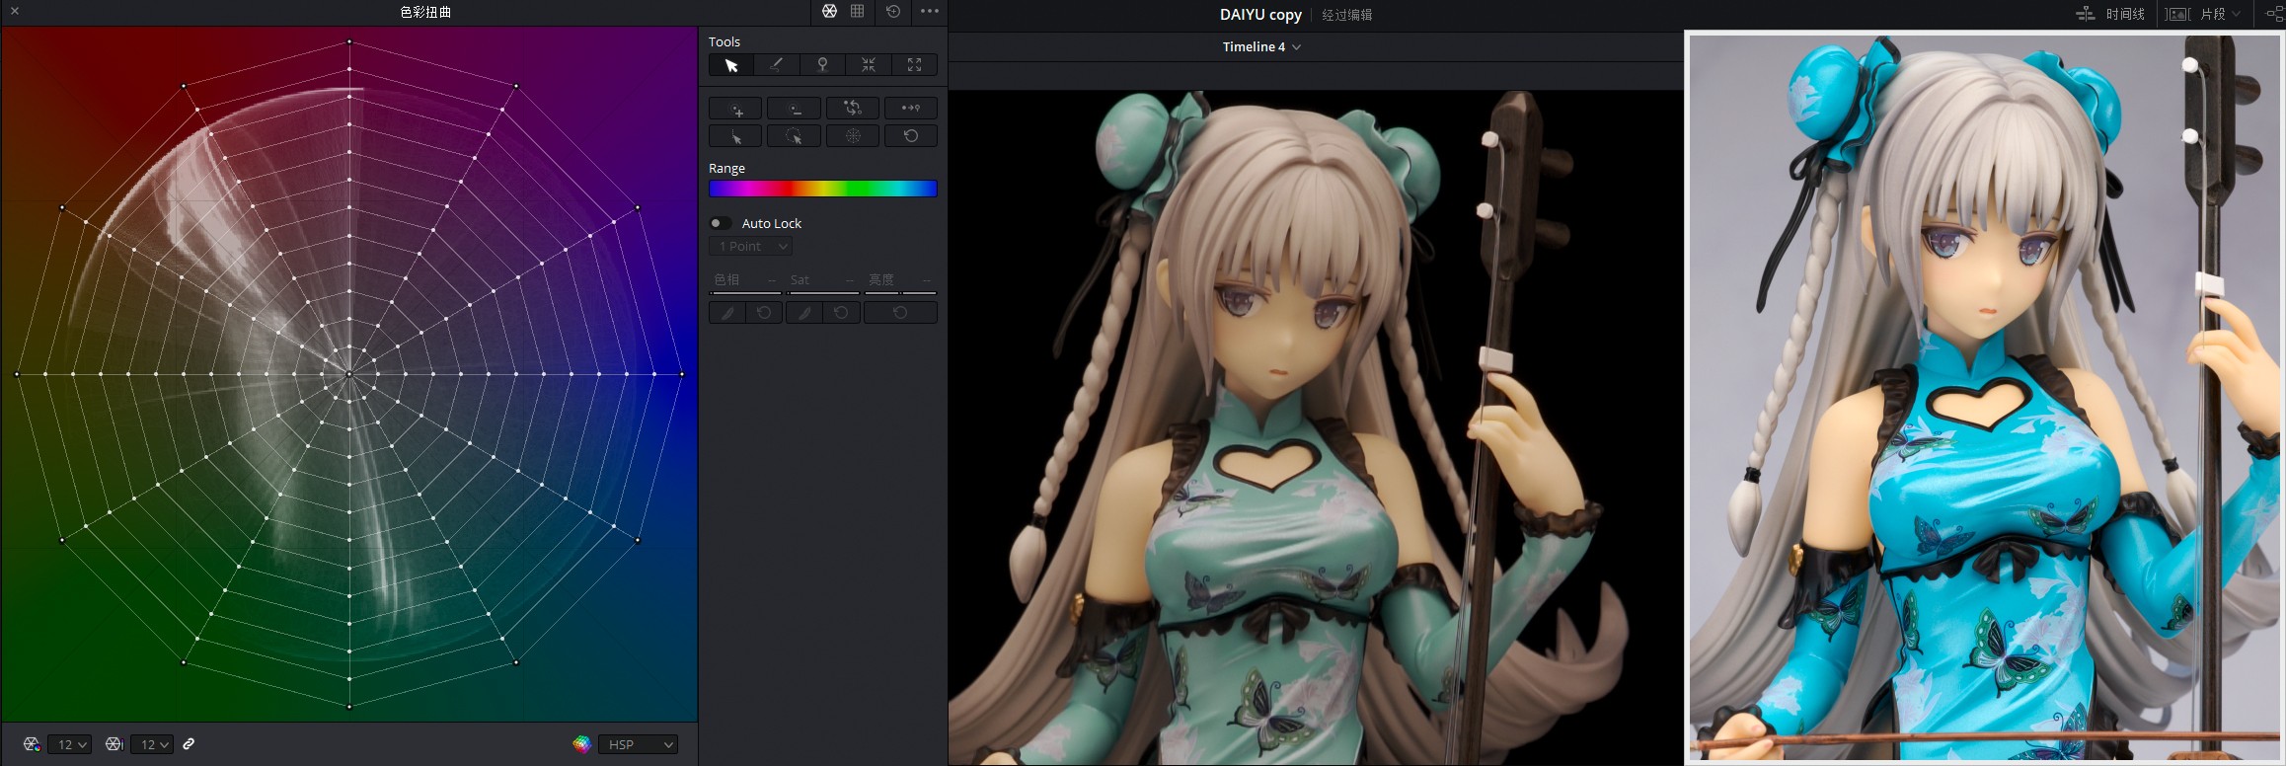Select the pull points inward tool
Screen dimensions: 2286x766
[869, 65]
